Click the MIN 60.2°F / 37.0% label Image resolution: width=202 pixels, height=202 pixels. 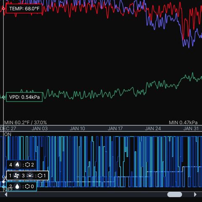point(25,122)
